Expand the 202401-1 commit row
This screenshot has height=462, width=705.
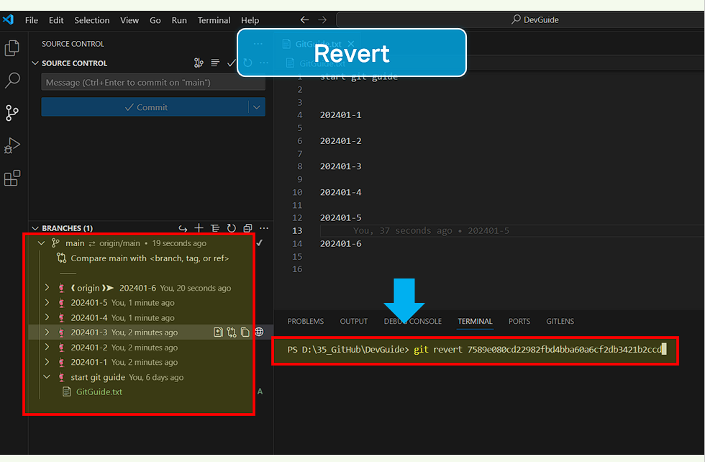pyautogui.click(x=47, y=362)
